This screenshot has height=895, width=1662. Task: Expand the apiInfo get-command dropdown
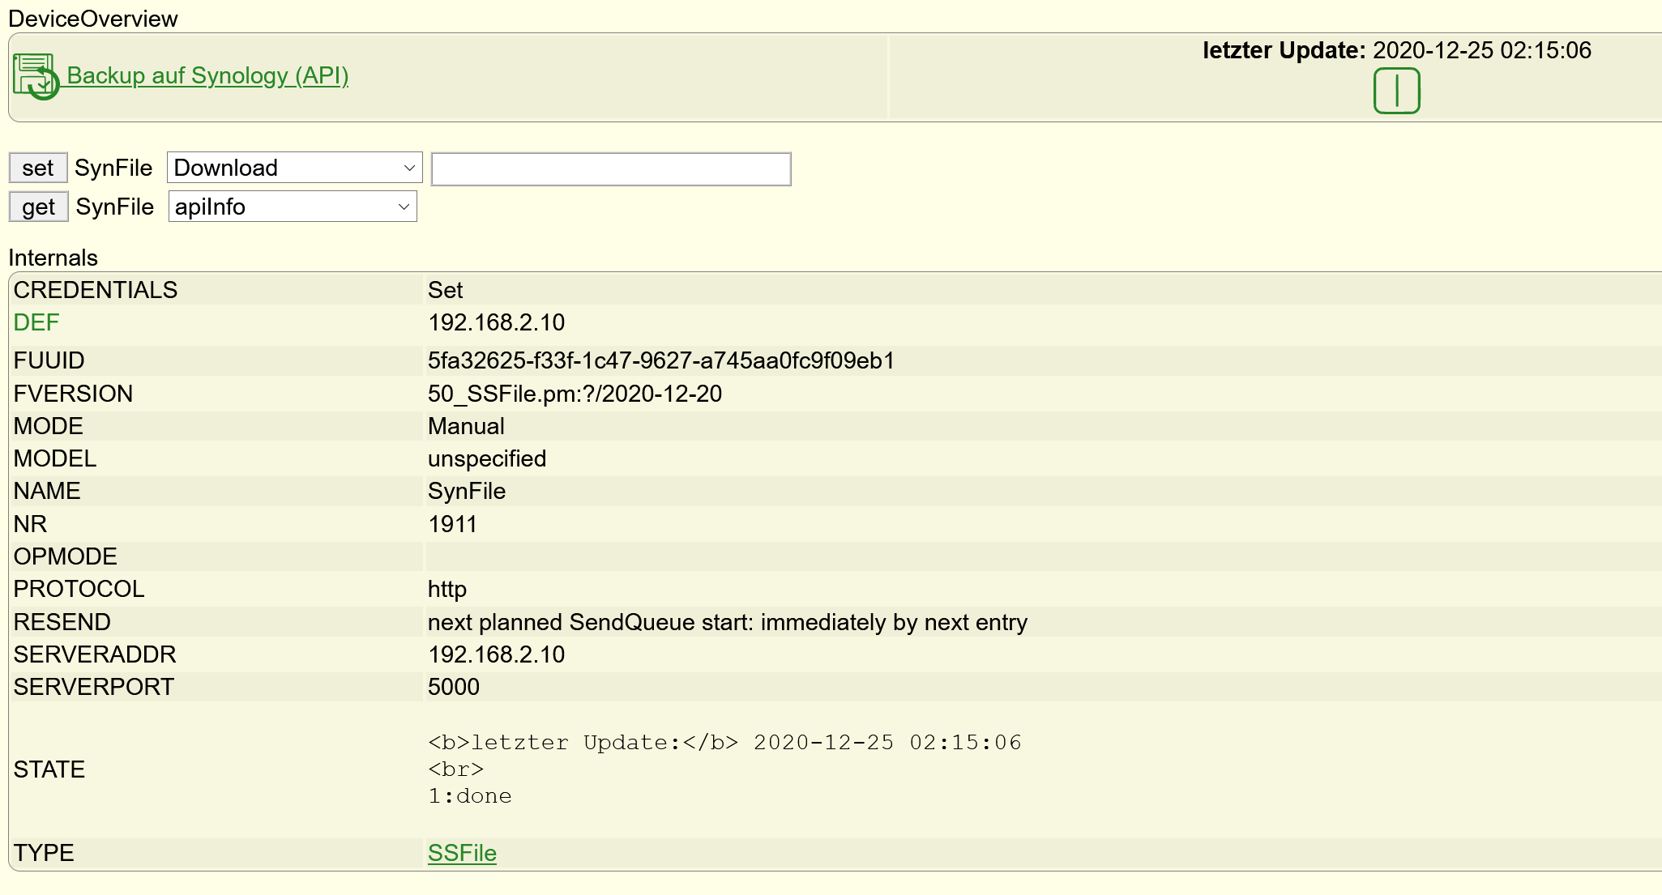[x=293, y=207]
